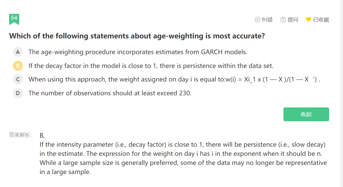Toggle the 已收藏 favorited label

321,20
